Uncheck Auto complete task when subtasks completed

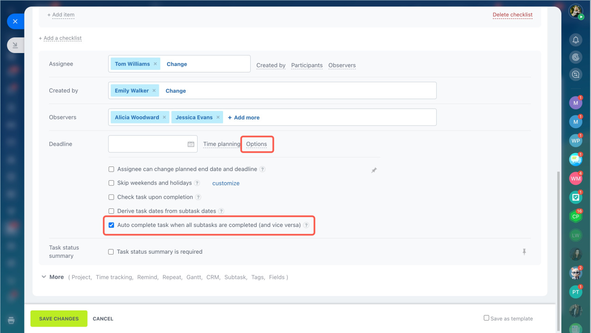tap(111, 225)
